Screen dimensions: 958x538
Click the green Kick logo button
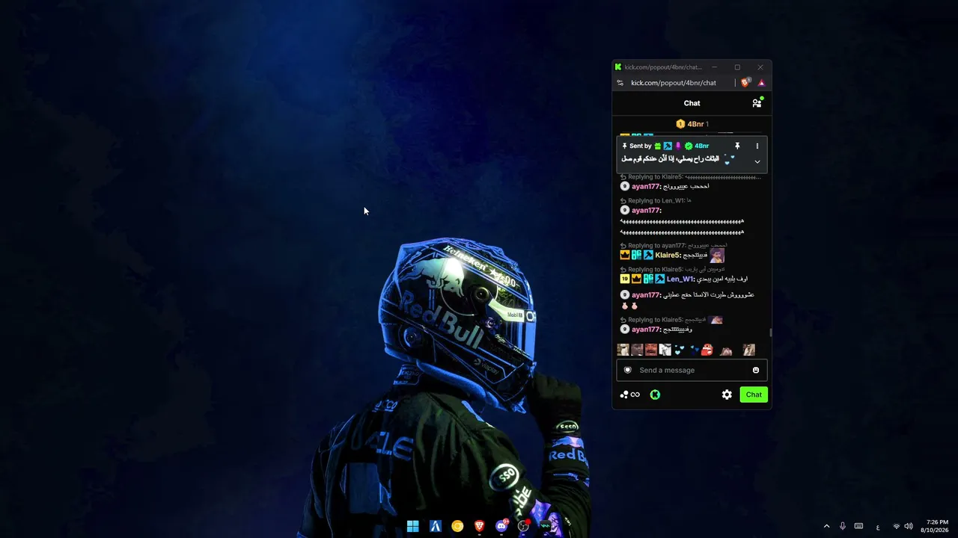pos(655,395)
